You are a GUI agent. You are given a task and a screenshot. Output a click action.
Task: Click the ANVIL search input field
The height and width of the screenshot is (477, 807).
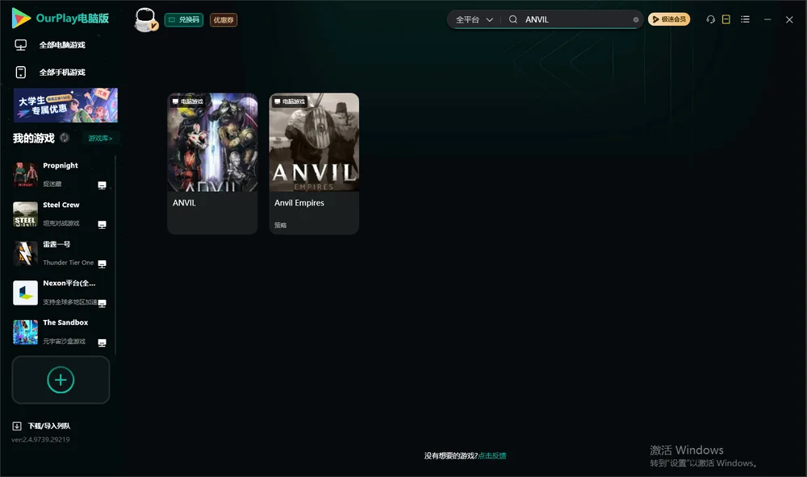[578, 19]
